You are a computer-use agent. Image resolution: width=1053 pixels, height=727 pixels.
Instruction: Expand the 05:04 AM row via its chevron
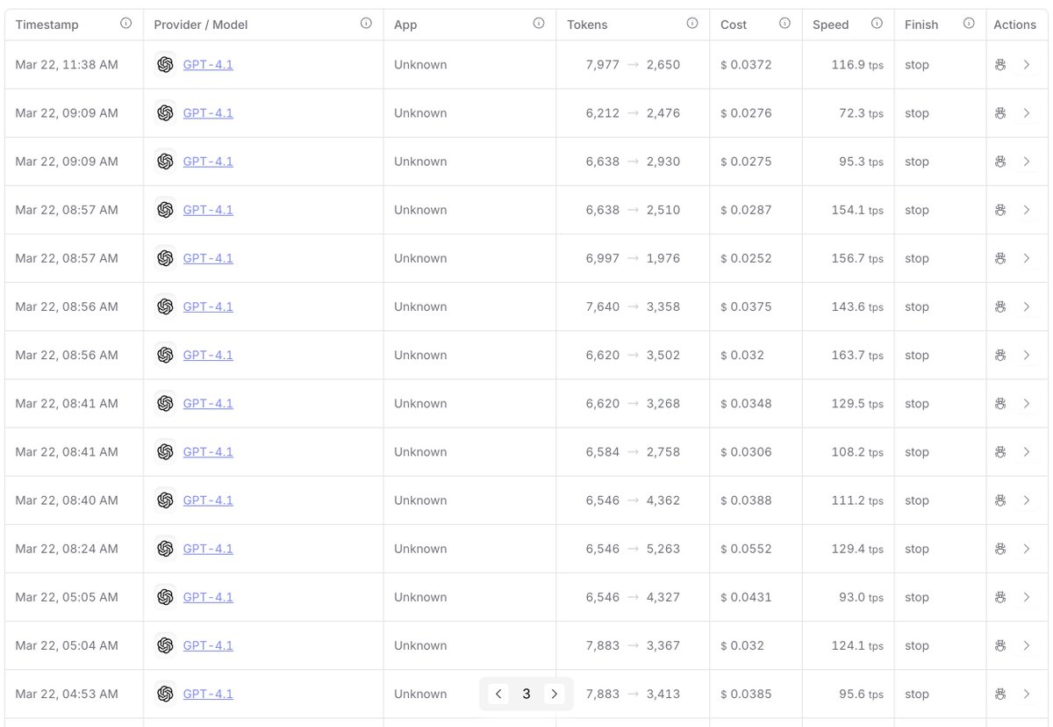click(x=1027, y=645)
